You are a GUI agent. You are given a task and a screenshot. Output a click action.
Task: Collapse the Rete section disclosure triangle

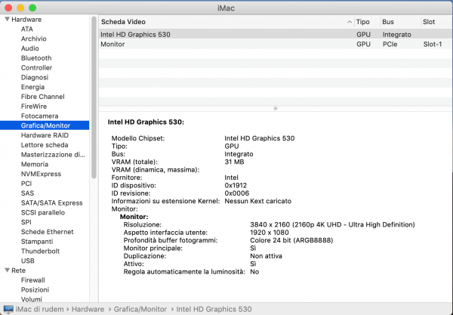7,270
